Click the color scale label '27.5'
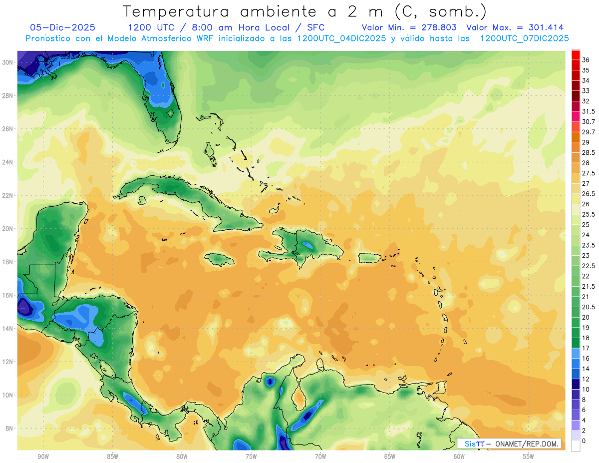 coord(589,173)
